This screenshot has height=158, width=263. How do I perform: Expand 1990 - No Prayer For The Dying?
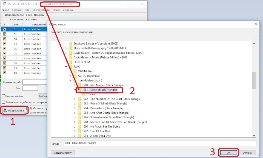75,127
